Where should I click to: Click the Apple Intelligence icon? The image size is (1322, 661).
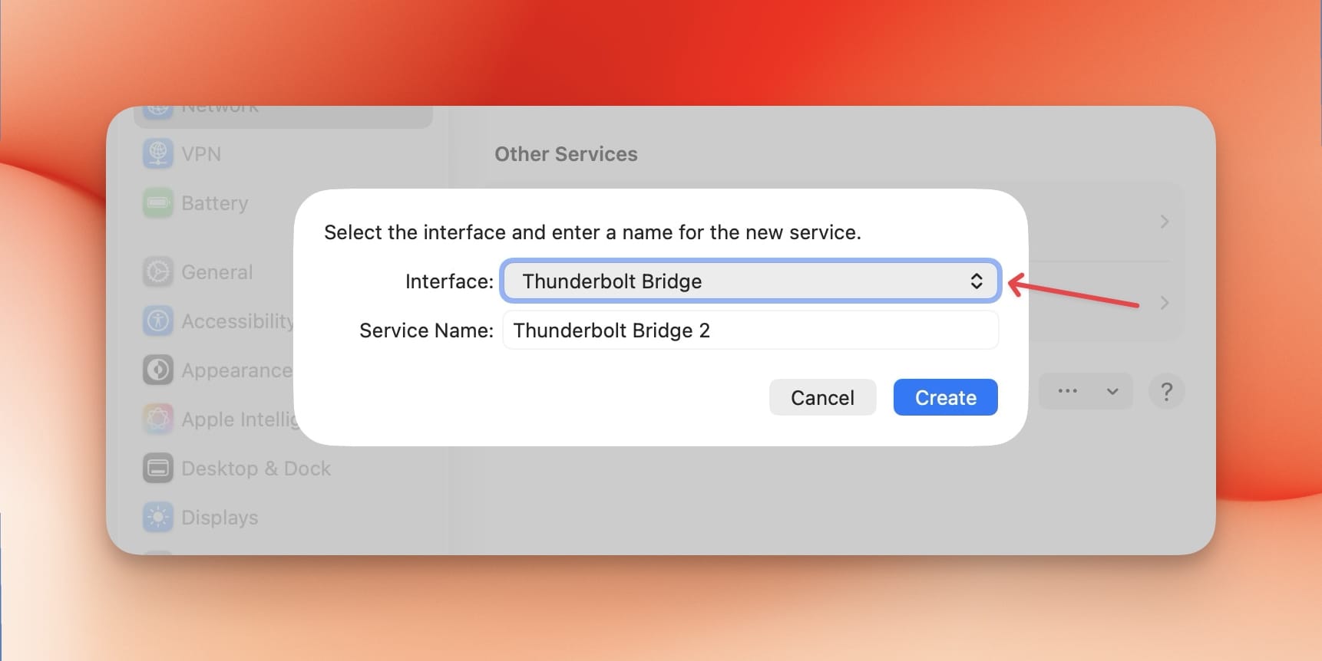click(x=158, y=419)
